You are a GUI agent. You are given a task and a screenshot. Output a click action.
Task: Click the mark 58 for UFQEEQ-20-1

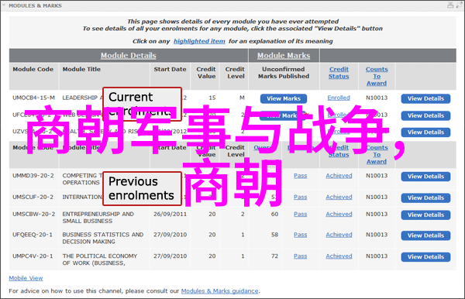(274, 235)
